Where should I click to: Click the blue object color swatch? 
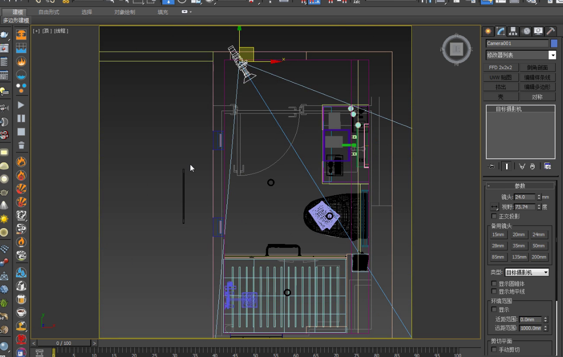point(554,43)
